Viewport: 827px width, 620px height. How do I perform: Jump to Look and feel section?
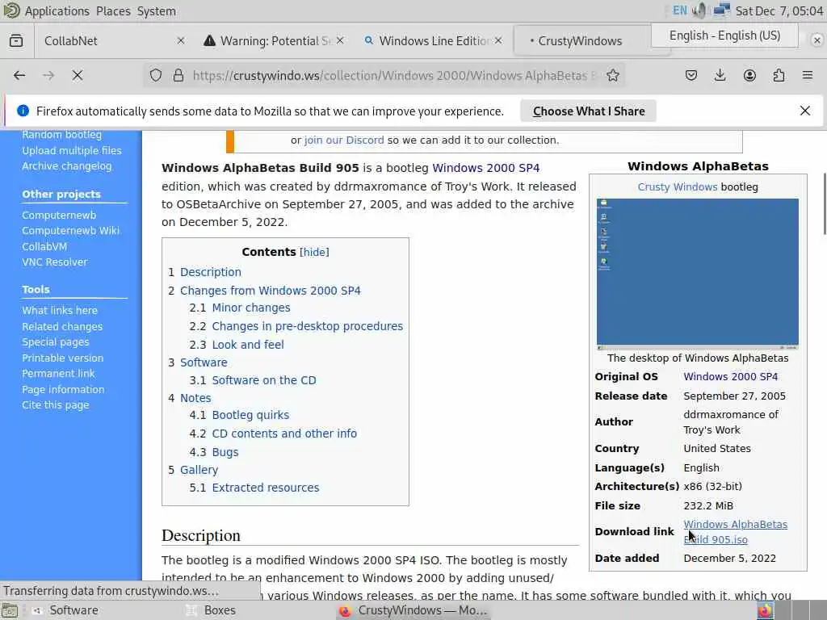point(248,345)
